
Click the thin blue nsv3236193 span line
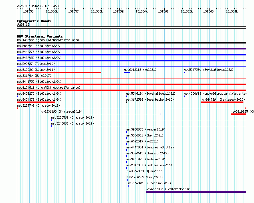point(100,114)
